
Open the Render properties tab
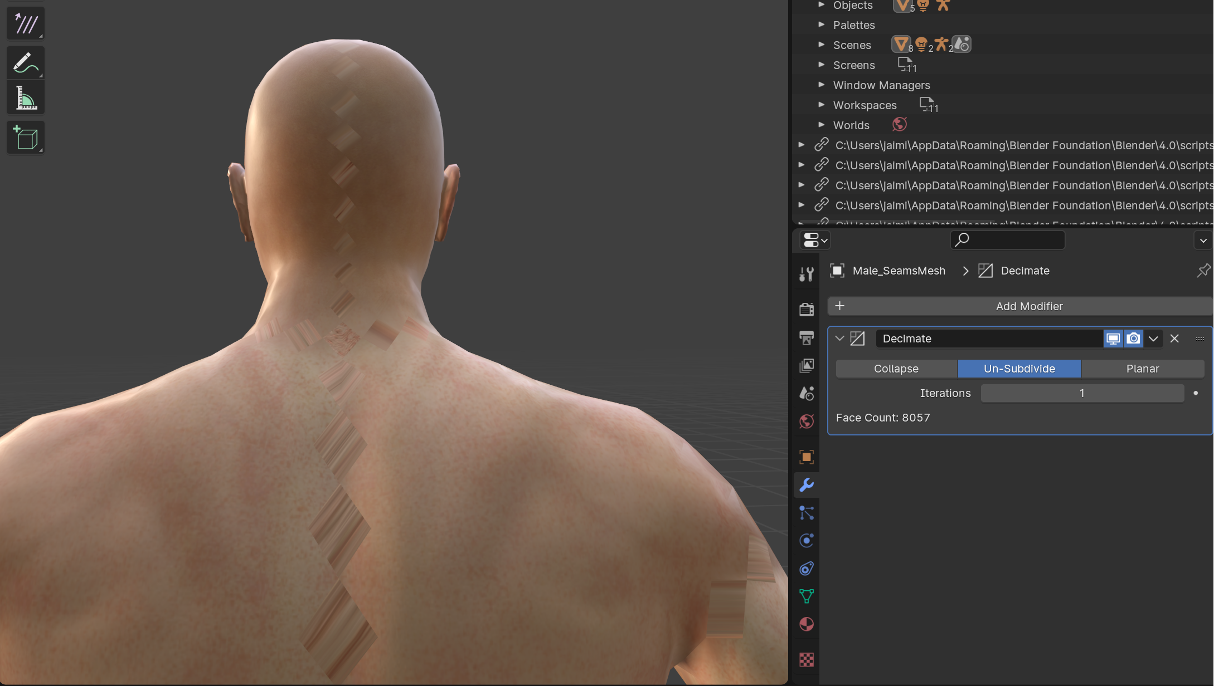(x=807, y=310)
